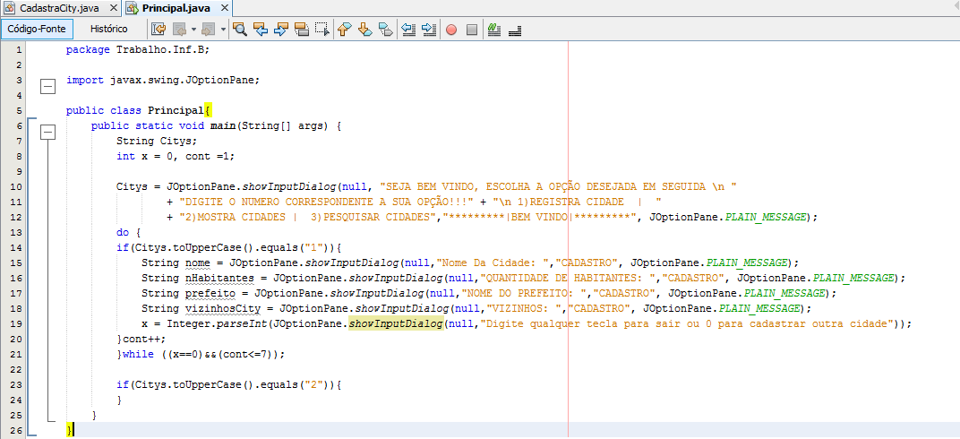Click the highlighted 'showInputDialog' on line 19
Viewport: 960px width, 439px height.
tap(396, 324)
